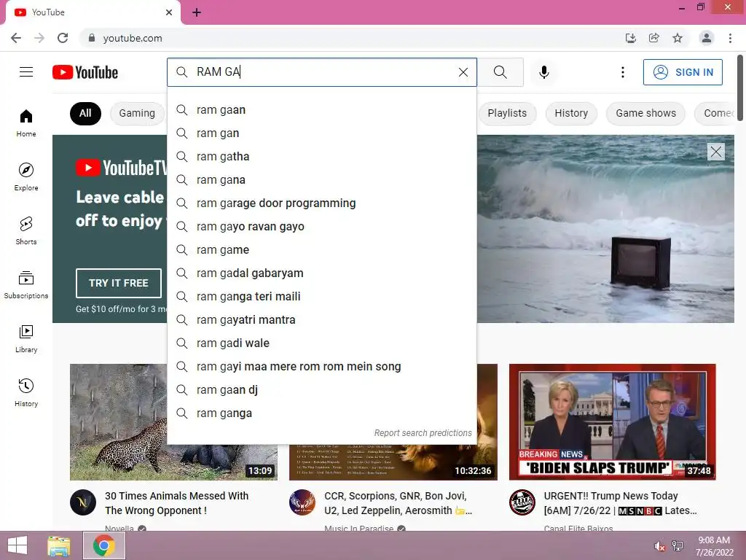Select the Game shows filter chip
Screen dimensions: 746x560
[645, 113]
